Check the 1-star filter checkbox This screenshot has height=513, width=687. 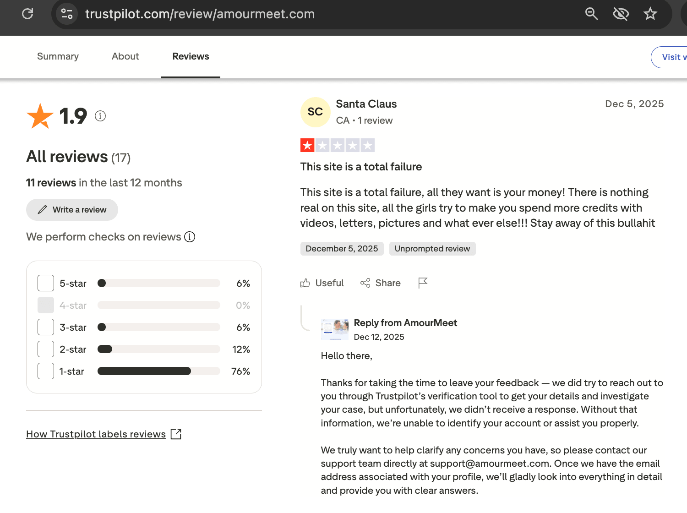[46, 371]
